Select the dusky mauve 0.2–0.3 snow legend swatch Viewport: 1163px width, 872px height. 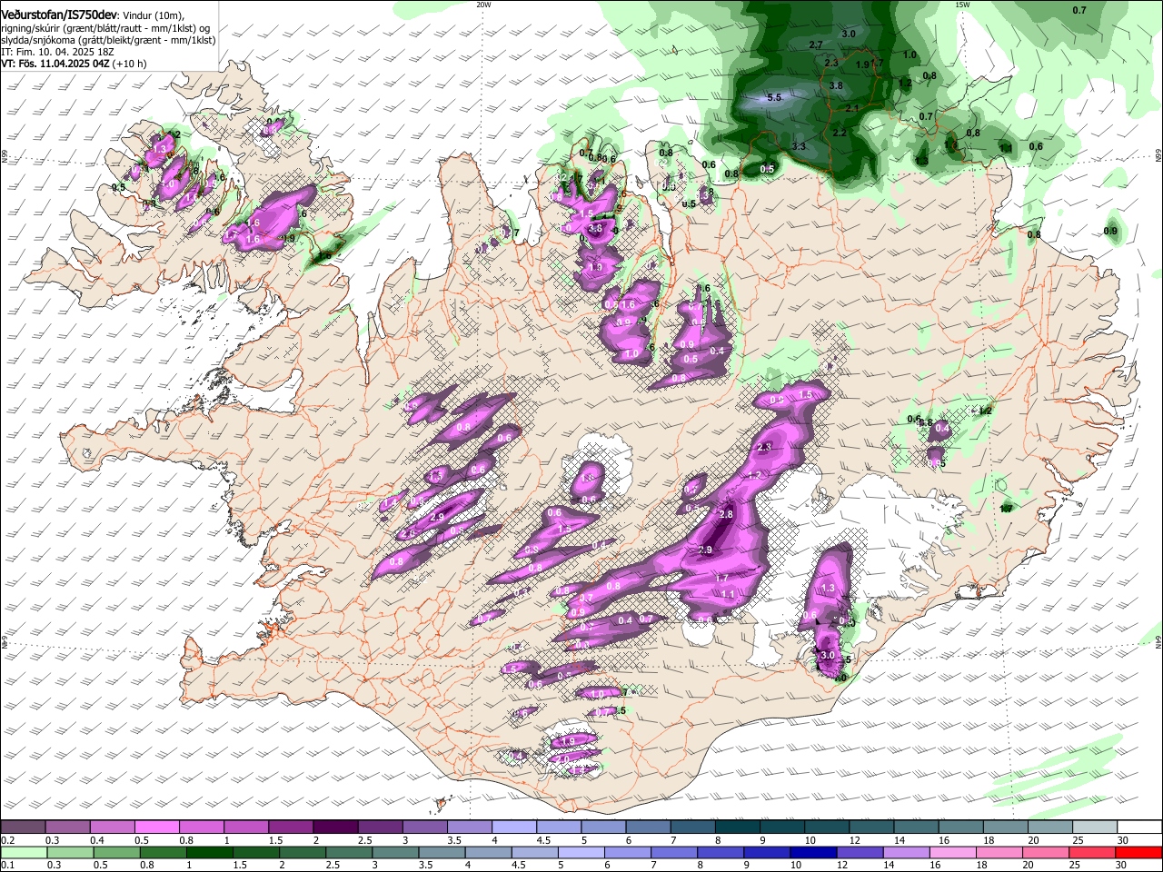tap(24, 827)
